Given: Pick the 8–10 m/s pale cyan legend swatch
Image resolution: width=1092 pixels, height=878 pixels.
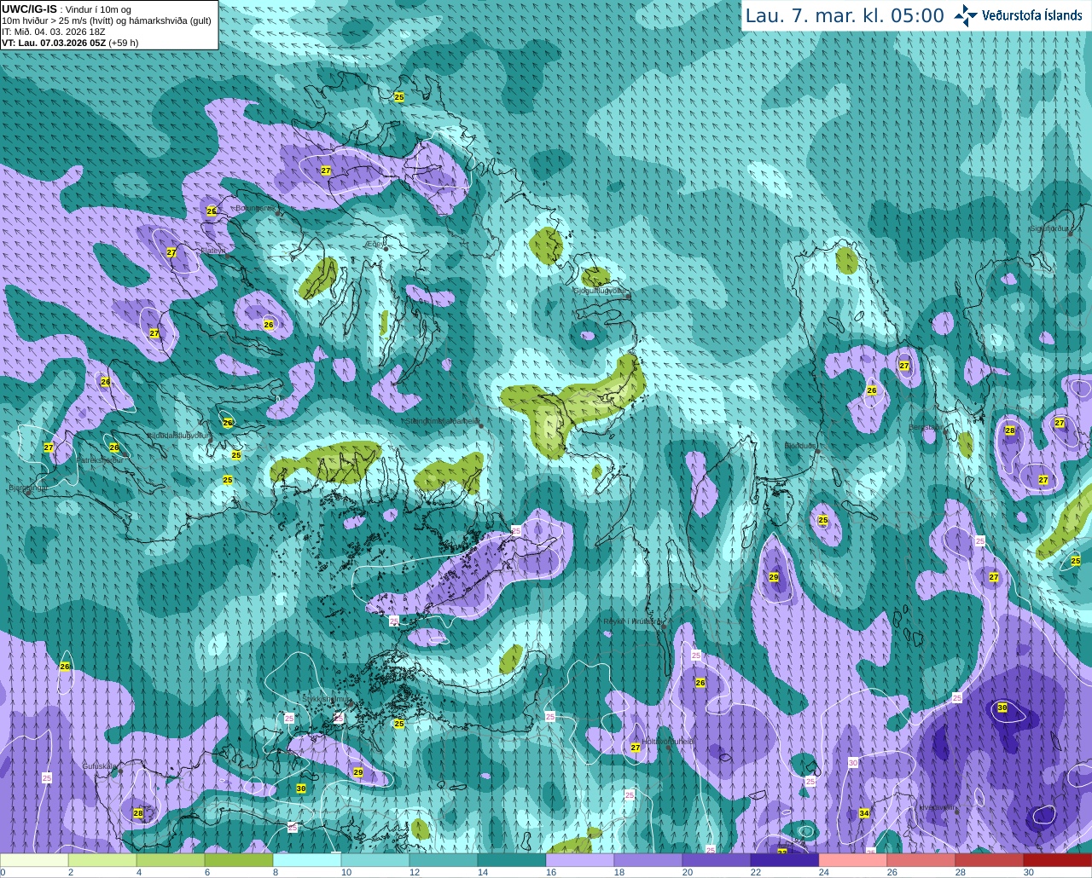Looking at the screenshot, I should coord(307,861).
